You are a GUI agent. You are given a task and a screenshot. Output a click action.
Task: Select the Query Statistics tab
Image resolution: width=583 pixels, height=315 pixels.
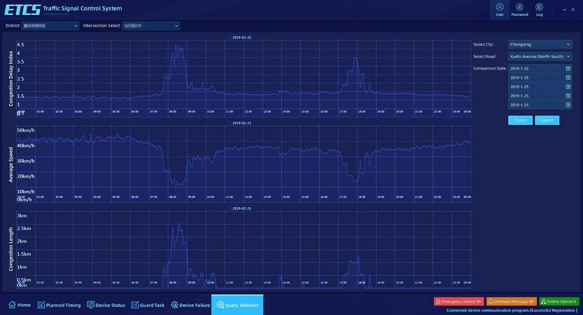coord(237,305)
